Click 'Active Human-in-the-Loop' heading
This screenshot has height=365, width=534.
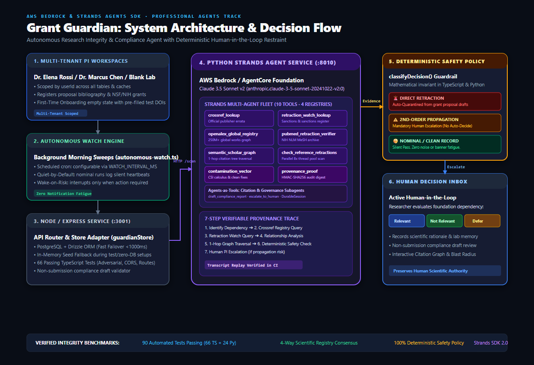point(422,198)
